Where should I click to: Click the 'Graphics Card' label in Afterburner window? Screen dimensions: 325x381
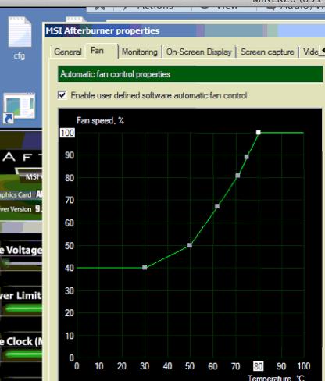click(16, 194)
